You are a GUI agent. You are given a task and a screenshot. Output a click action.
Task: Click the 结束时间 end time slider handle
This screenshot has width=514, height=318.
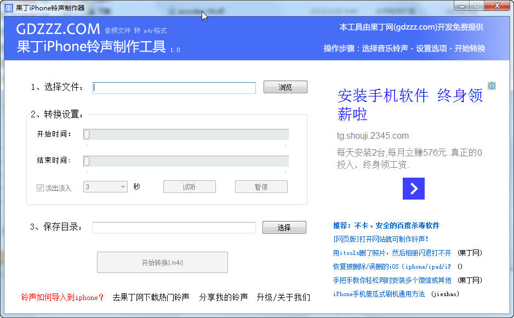click(85, 161)
